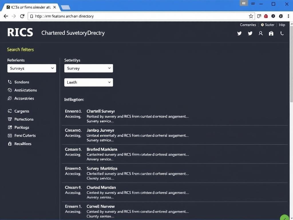
Task: Open the Stoler link in top bar
Action: [268, 25]
